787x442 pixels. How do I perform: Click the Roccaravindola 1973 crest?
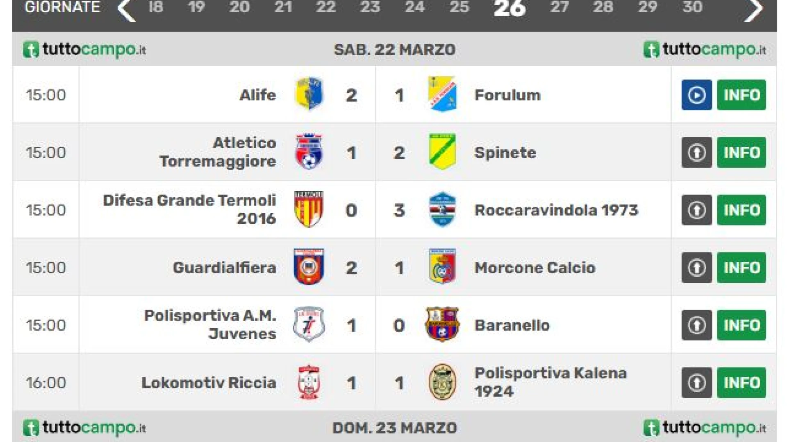click(442, 209)
